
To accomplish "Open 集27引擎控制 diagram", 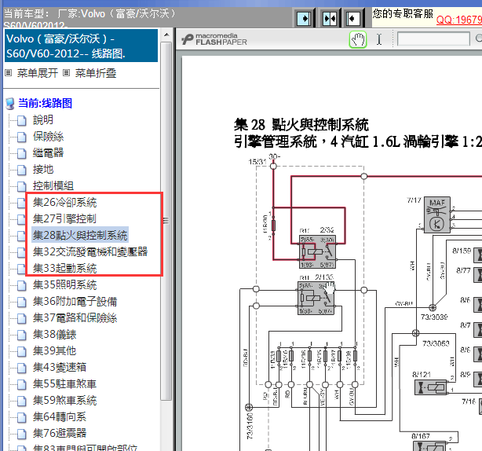I will [x=64, y=218].
